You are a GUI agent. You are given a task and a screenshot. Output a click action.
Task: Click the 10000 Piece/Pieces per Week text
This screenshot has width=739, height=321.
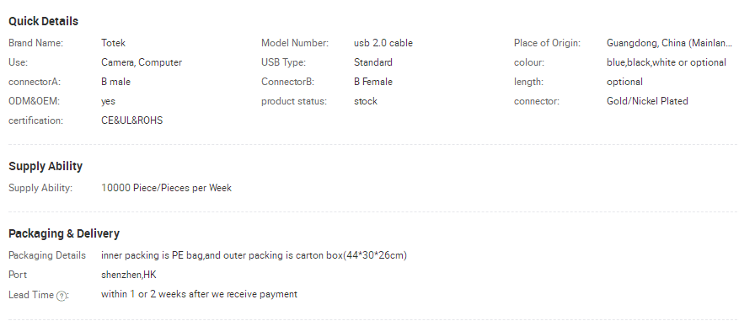tap(166, 188)
